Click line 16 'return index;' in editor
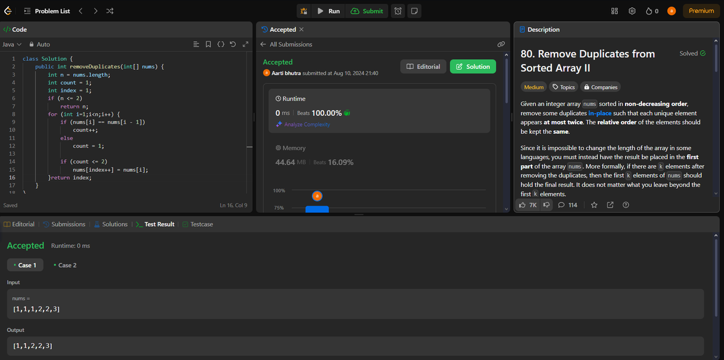 pyautogui.click(x=71, y=177)
